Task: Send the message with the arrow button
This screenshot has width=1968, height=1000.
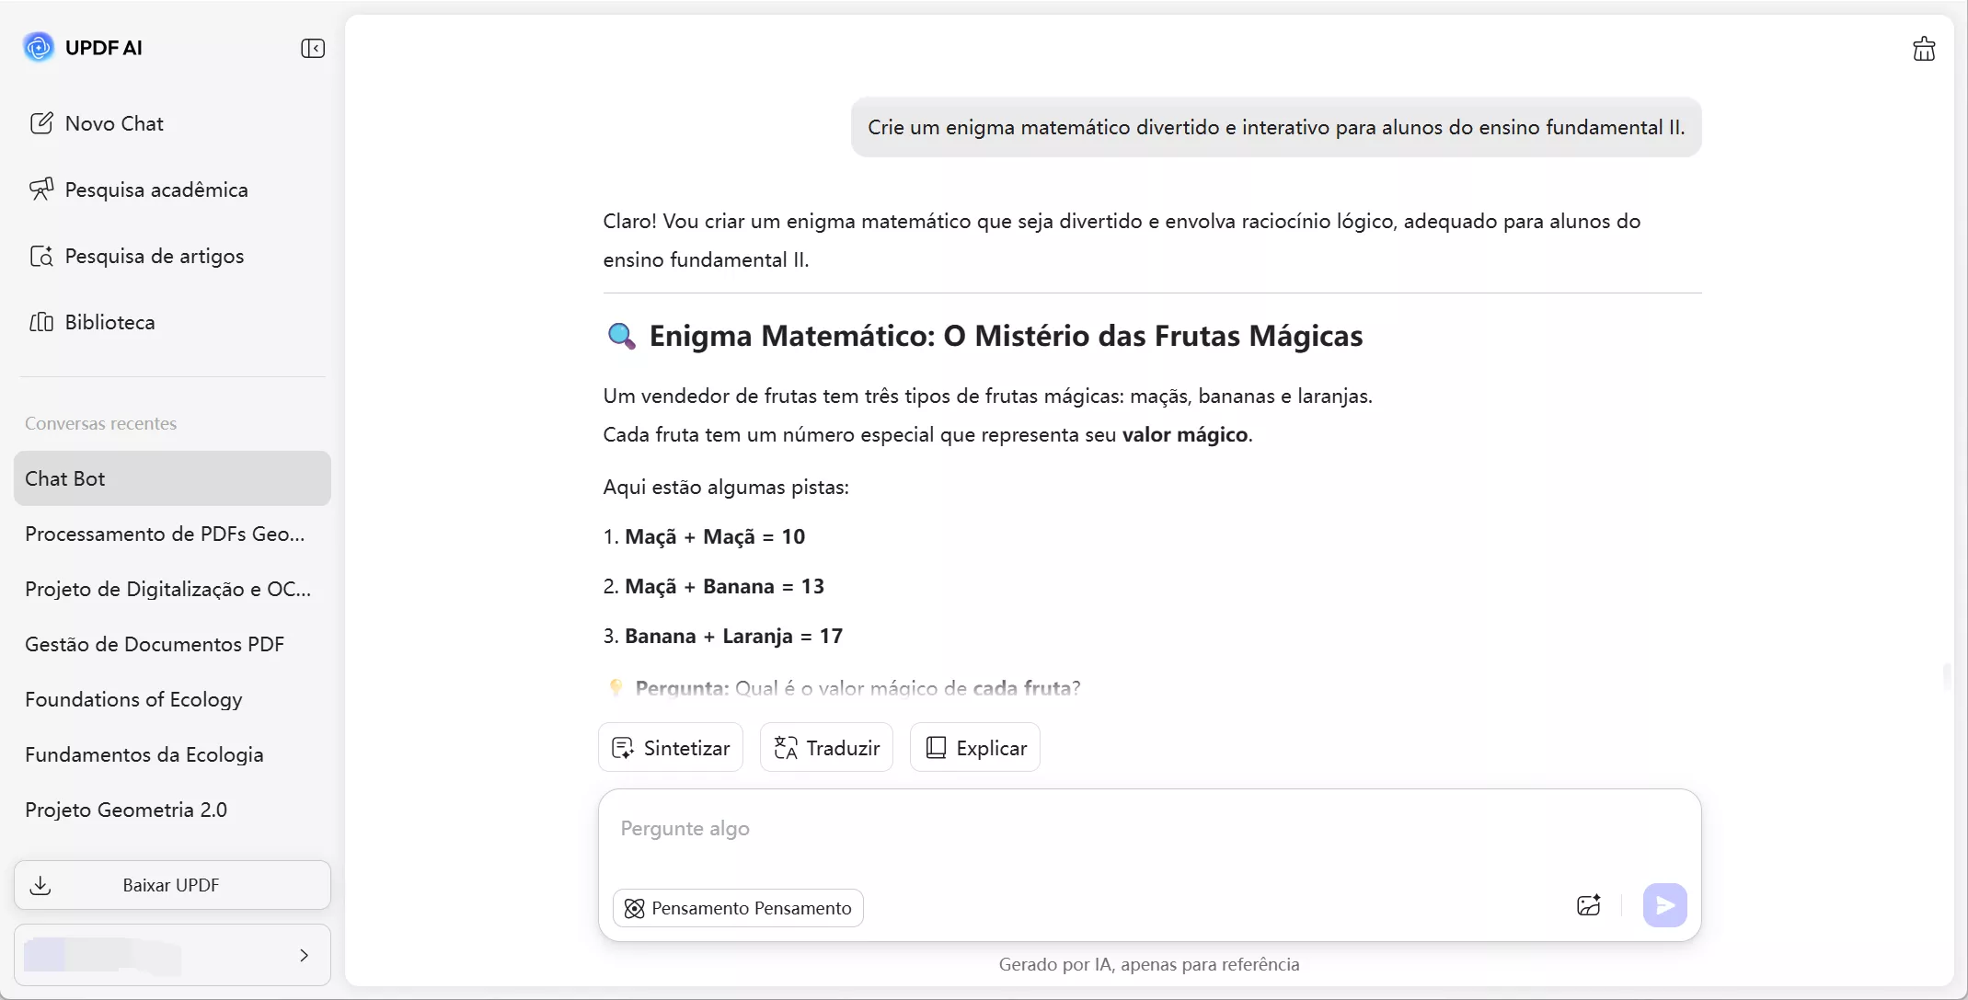Action: click(x=1664, y=905)
